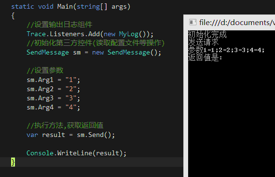This screenshot has height=177, width=275.
Task: Click the "1" string in sm.Arg1 assignment
Action: point(71,80)
